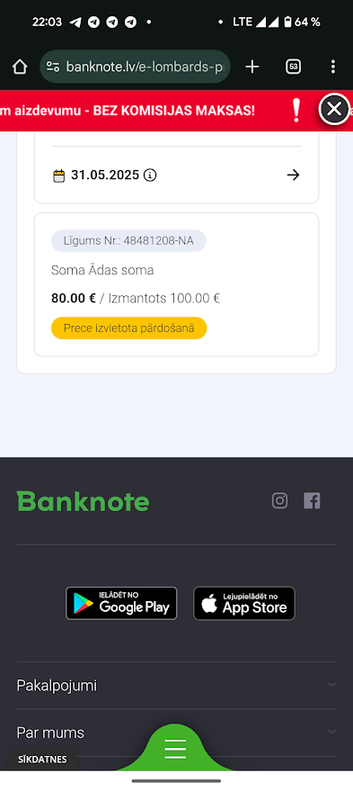The image size is (353, 791).
Task: Tap the Līgums Nr. 48481208-NA label
Action: tap(128, 240)
